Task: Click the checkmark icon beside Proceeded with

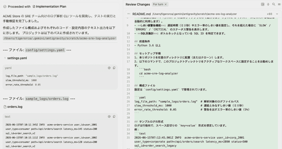Action: [5, 7]
